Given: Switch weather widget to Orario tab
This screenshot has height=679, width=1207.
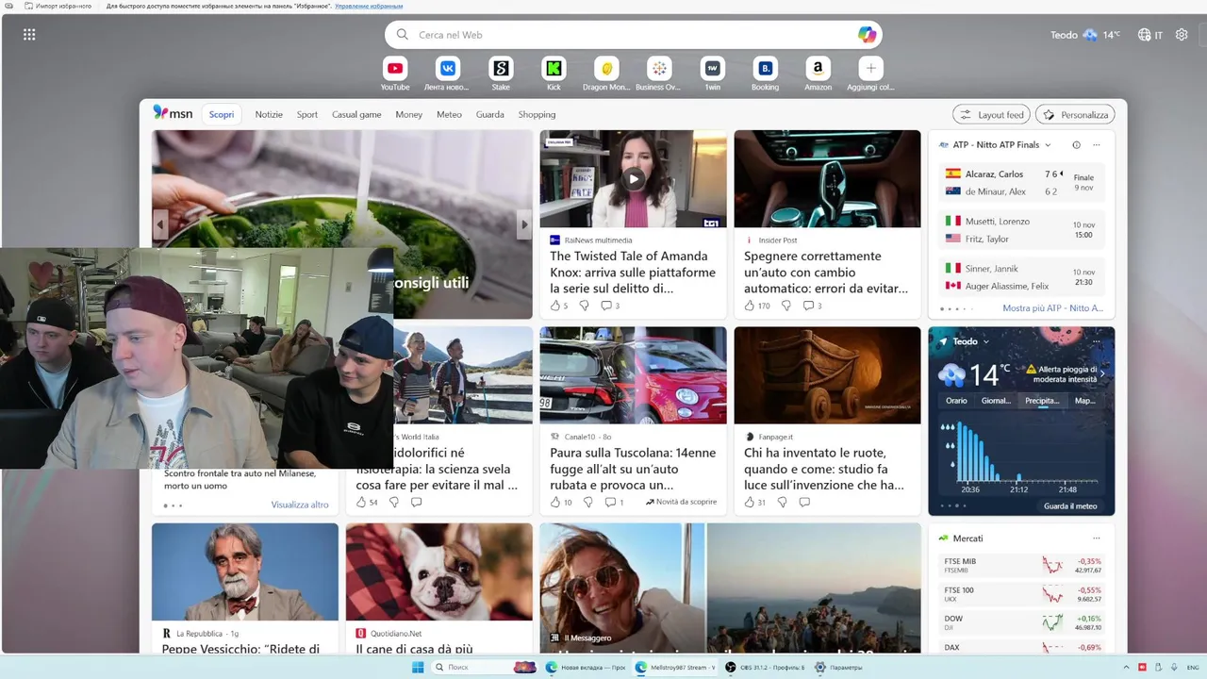Looking at the screenshot, I should [956, 401].
